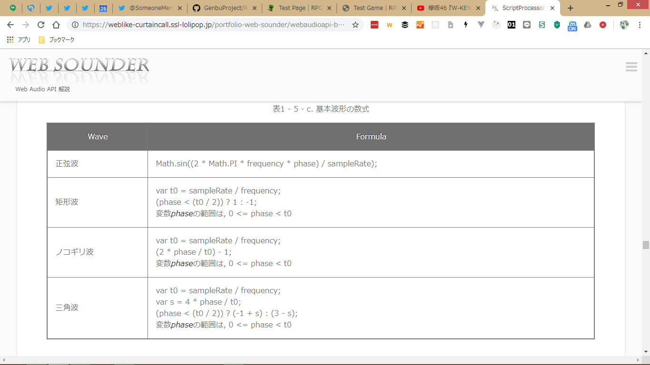This screenshot has width=650, height=365.
Task: Open the React Developer Tools extension
Action: [x=435, y=25]
